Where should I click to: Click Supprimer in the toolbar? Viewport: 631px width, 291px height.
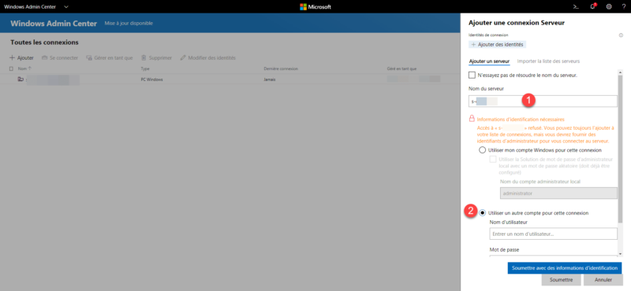[156, 57]
